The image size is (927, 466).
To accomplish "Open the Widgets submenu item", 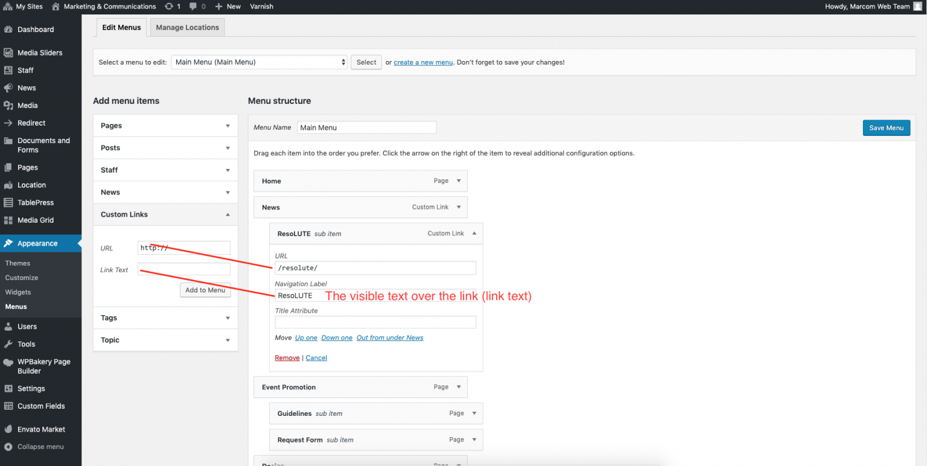I will [18, 292].
